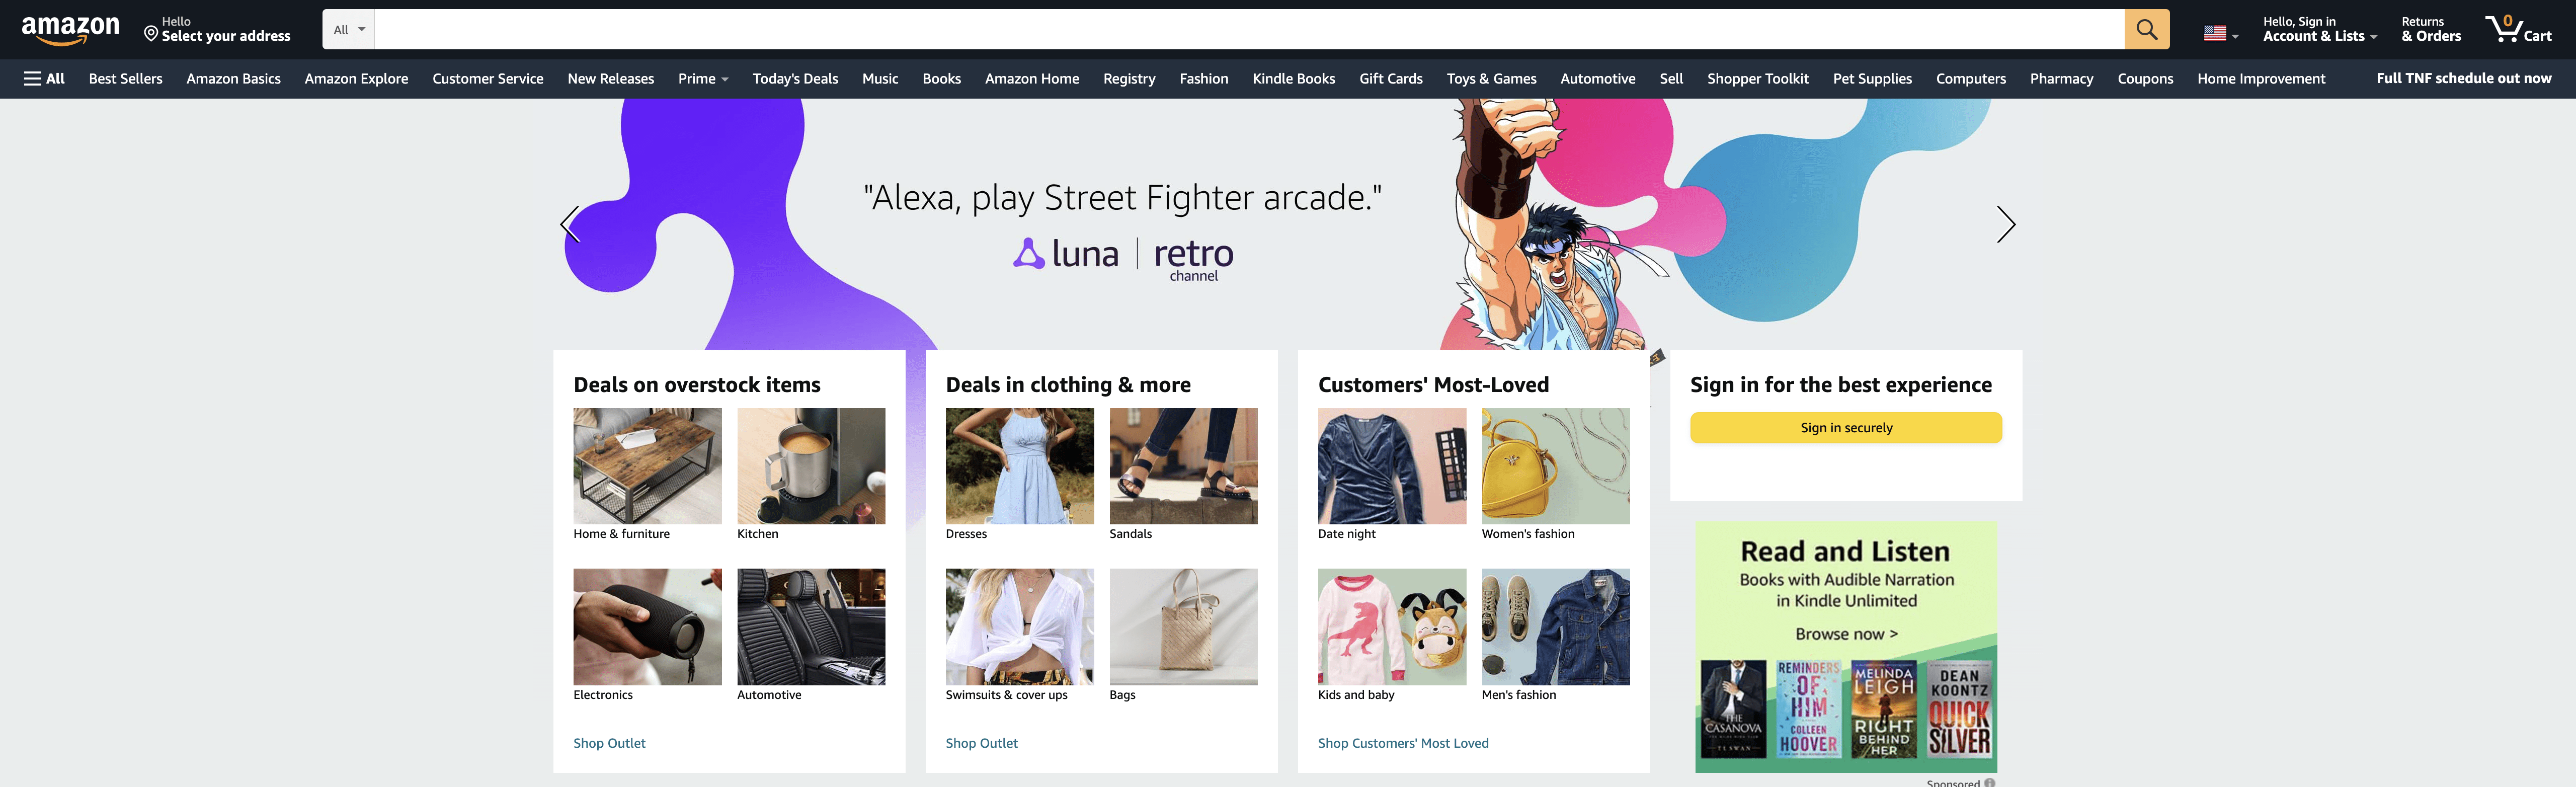Click the orange search magnifier button
The image size is (2576, 787).
click(2146, 30)
